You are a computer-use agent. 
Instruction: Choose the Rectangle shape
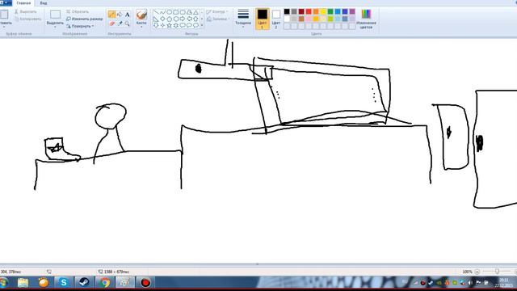176,12
